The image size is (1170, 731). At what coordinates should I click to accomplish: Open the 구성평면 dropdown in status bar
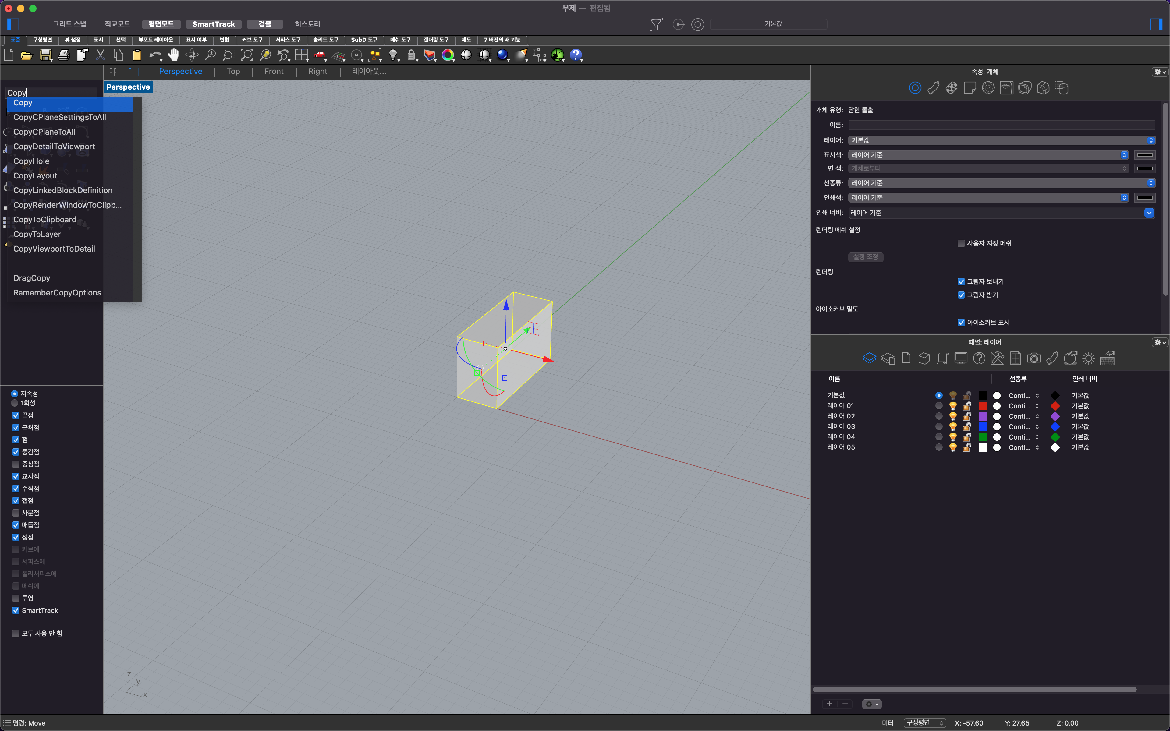pyautogui.click(x=924, y=723)
